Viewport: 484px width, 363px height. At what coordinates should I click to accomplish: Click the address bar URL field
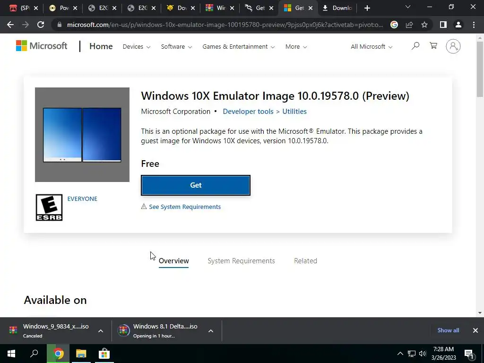pyautogui.click(x=225, y=25)
